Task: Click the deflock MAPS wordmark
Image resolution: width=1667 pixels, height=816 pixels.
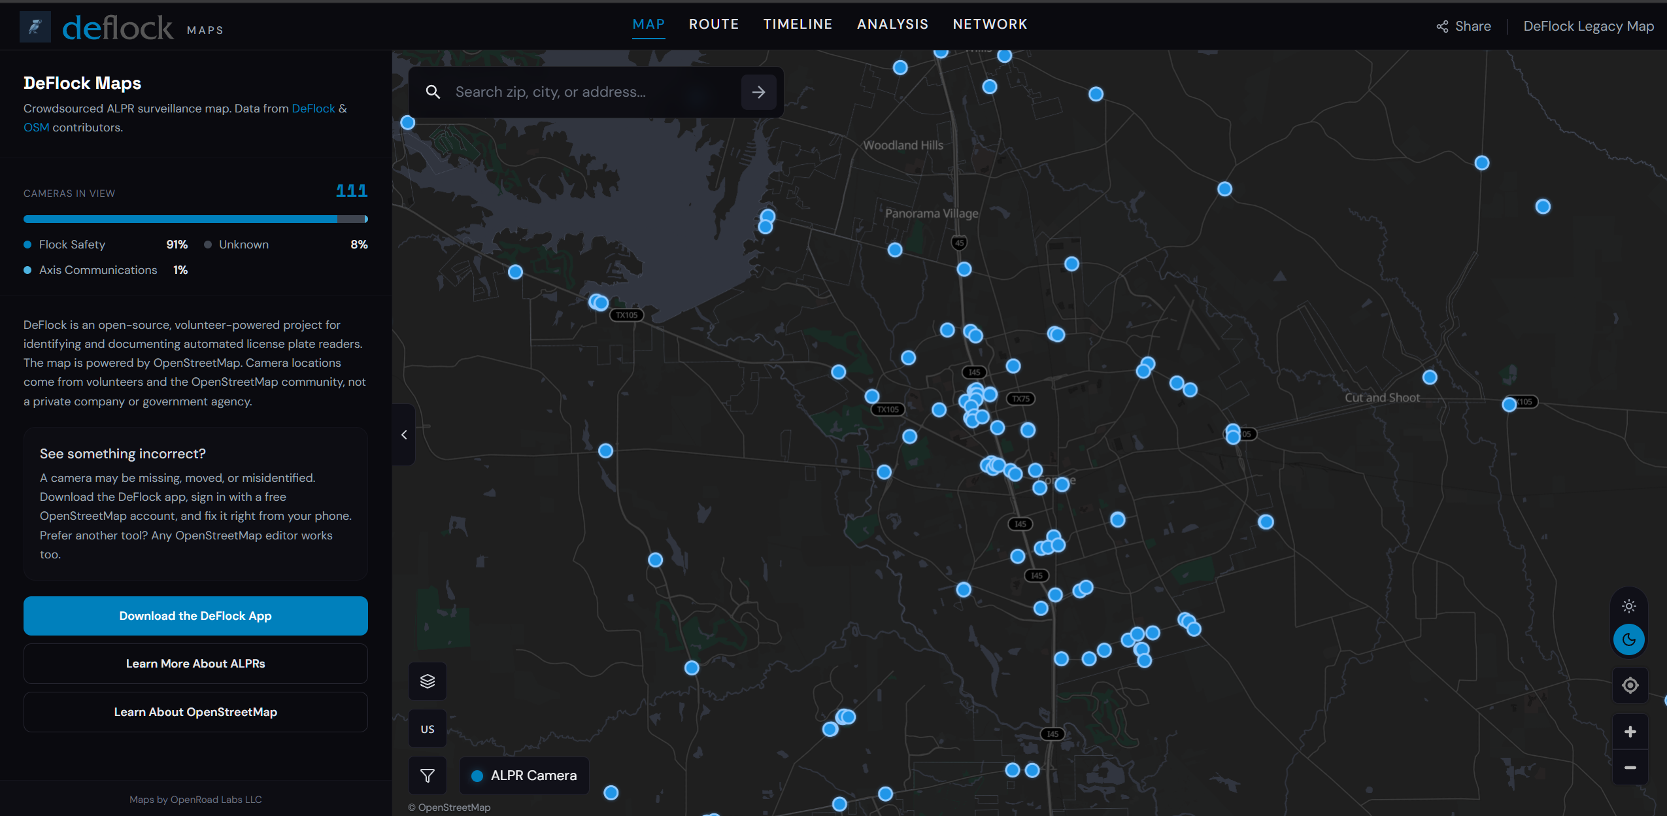Action: click(143, 28)
